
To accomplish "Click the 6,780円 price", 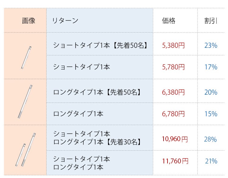I will tap(173, 114).
